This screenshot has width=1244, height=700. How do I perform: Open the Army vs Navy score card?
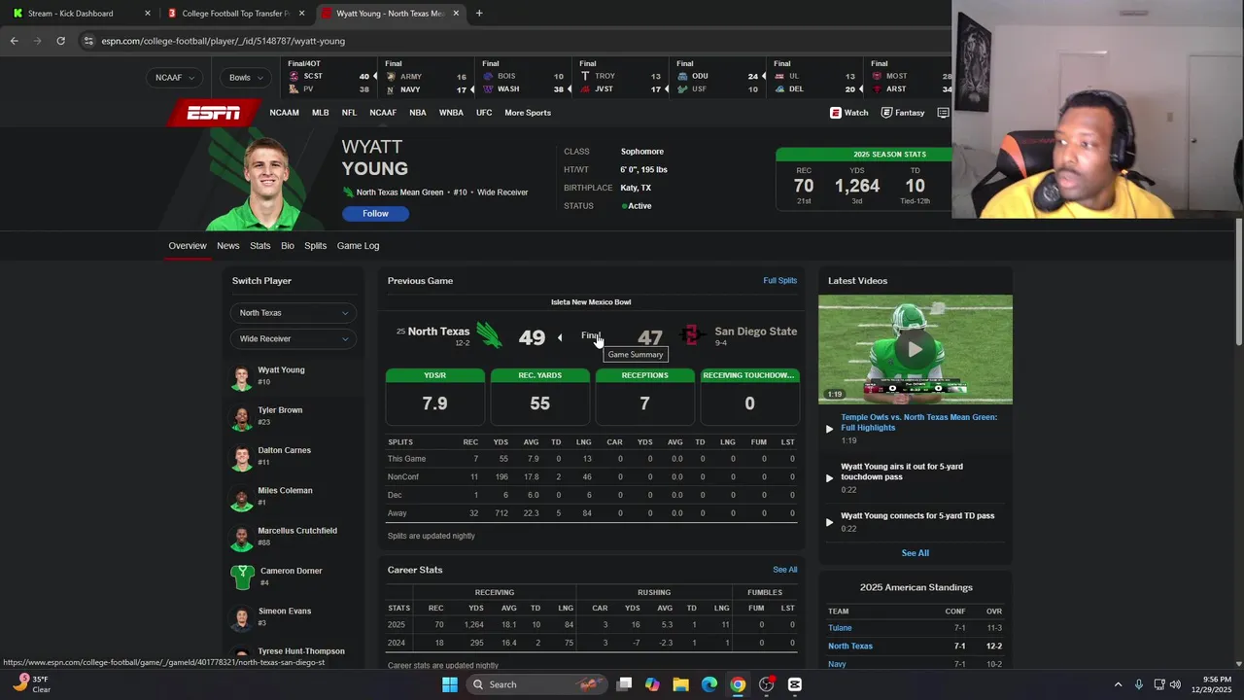point(426,77)
